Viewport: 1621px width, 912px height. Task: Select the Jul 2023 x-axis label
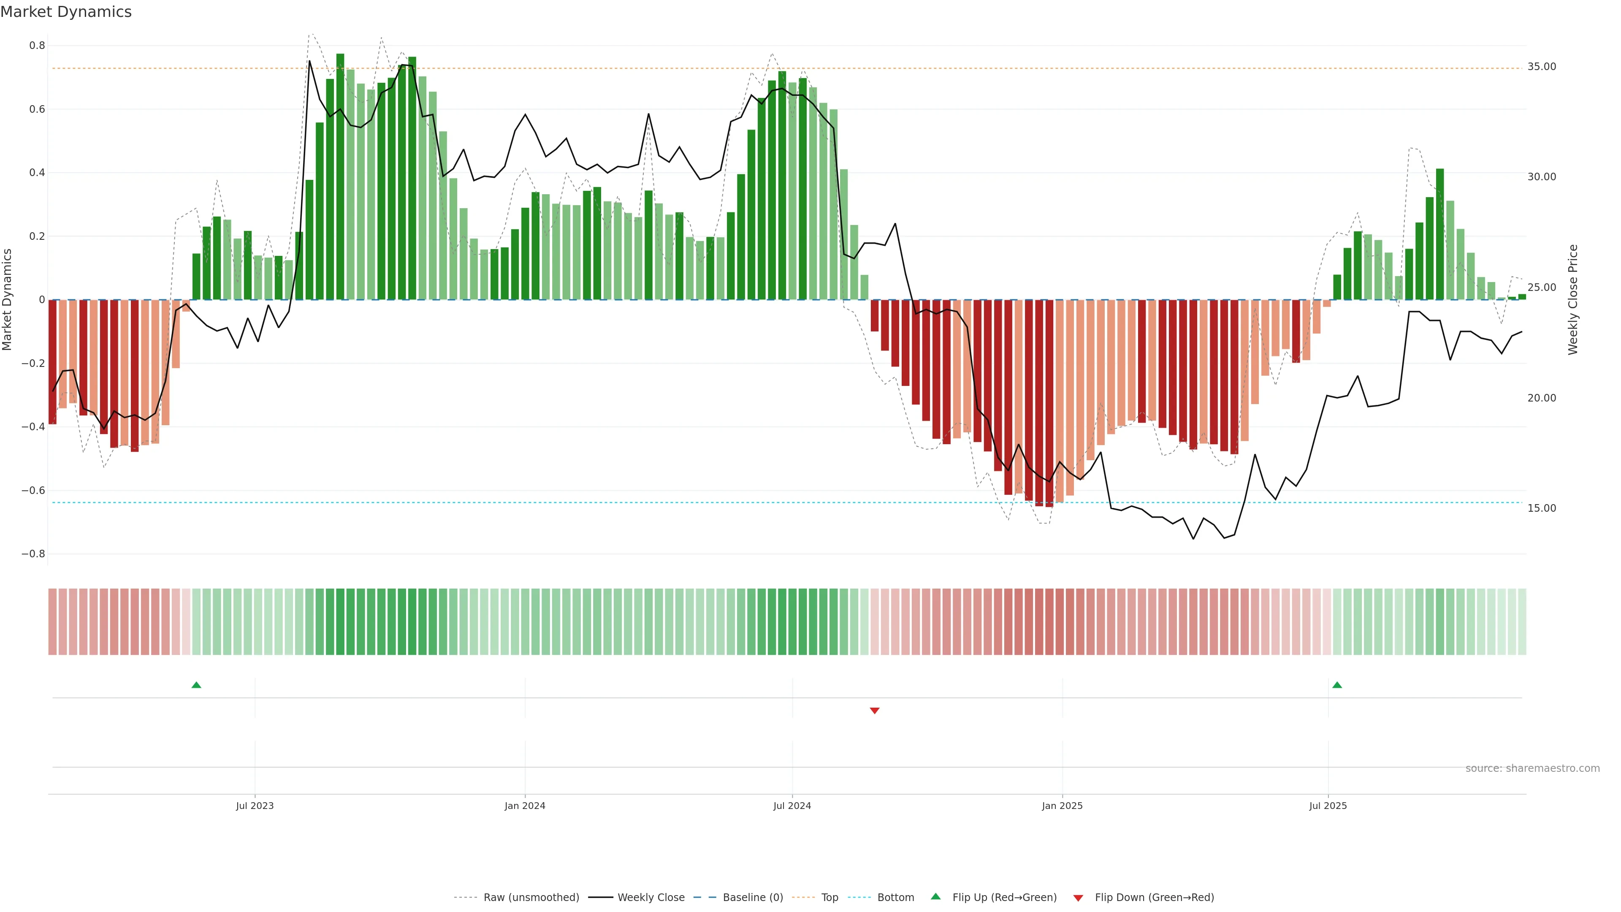click(255, 806)
